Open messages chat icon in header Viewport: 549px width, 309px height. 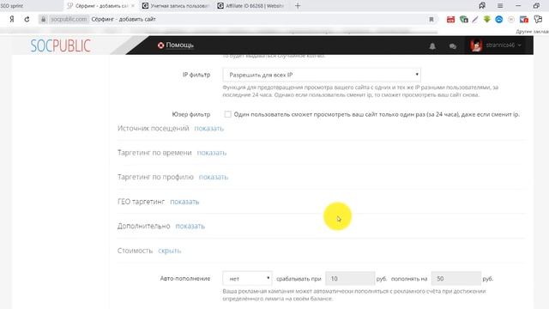[x=453, y=45]
